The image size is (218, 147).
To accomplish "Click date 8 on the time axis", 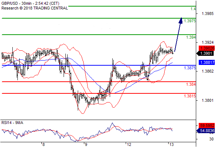I will tap(44, 144).
